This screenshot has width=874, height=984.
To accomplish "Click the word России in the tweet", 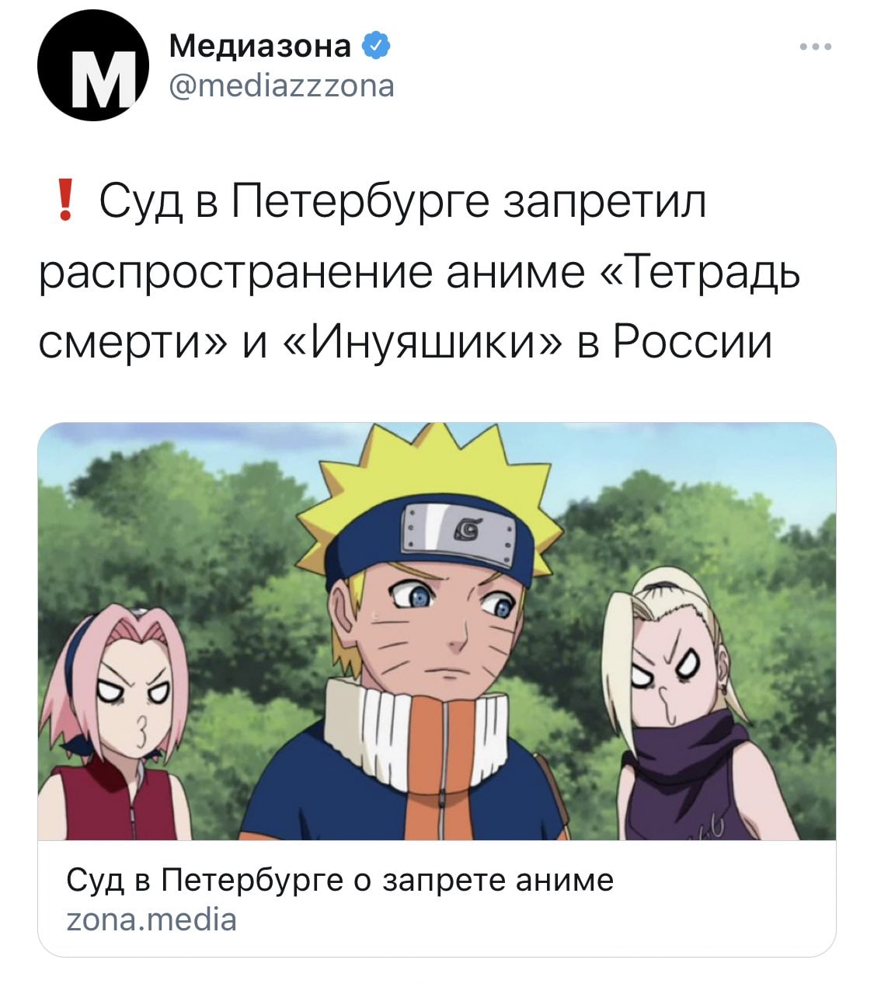I will (x=691, y=340).
